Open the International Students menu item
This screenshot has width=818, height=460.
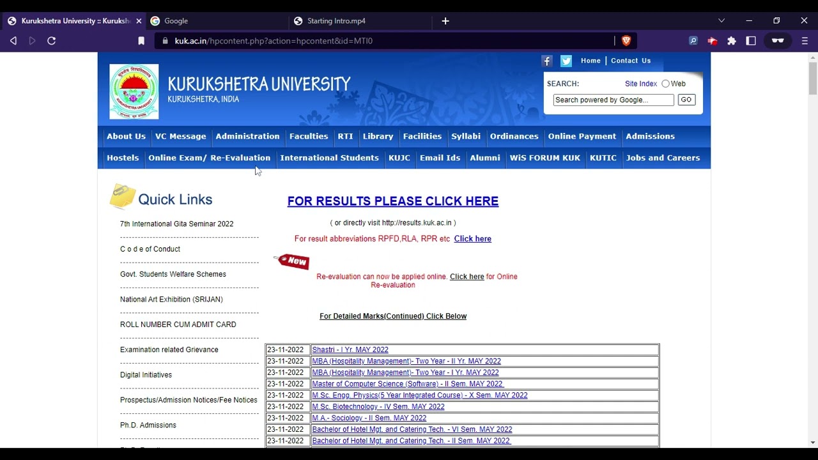(330, 158)
